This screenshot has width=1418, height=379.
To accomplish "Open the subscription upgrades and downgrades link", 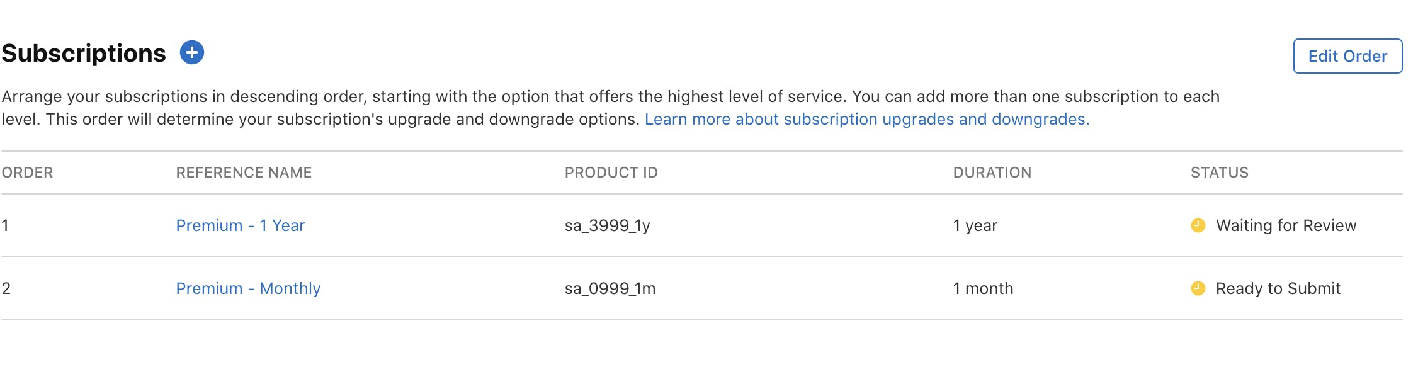I will coord(866,119).
